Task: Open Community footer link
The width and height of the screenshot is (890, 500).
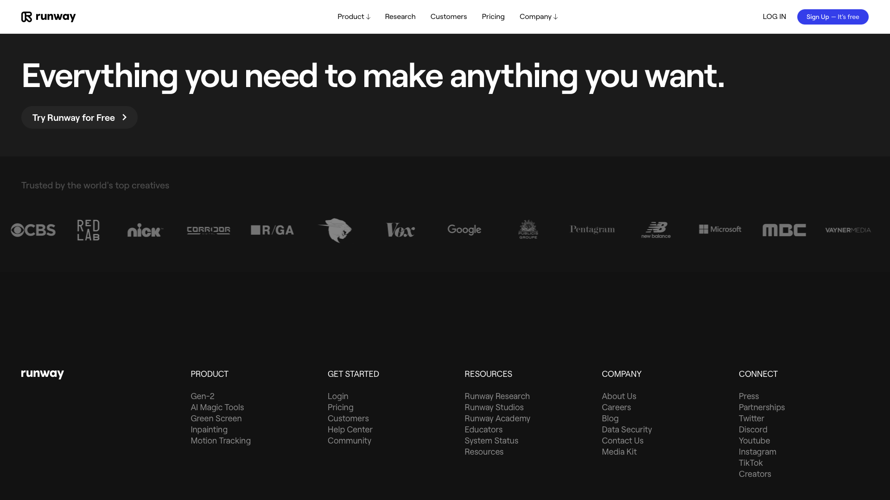Action: coord(350,441)
